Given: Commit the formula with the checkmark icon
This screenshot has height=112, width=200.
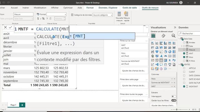Looking at the screenshot, I should 10,27.
